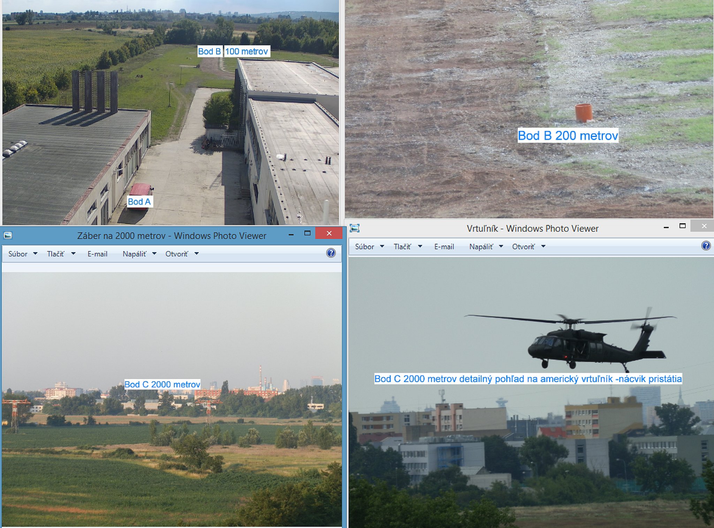Minimize the Záber na 2000 metrov window
Image resolution: width=714 pixels, height=528 pixels.
[291, 234]
